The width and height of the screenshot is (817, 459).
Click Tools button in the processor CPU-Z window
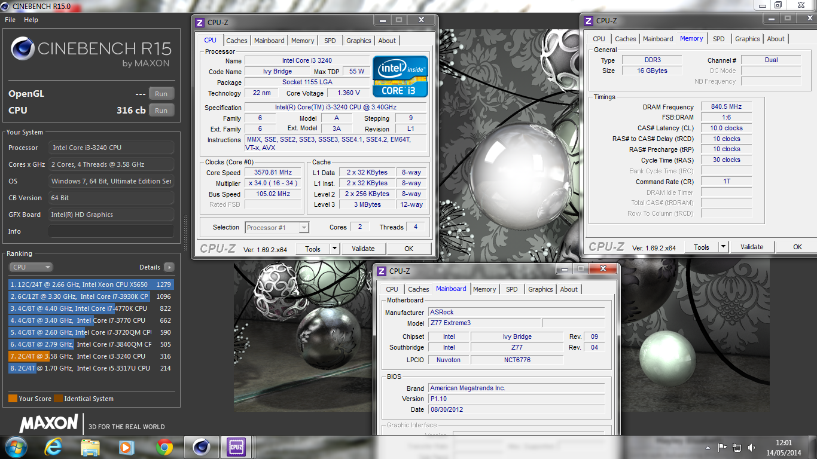[313, 249]
